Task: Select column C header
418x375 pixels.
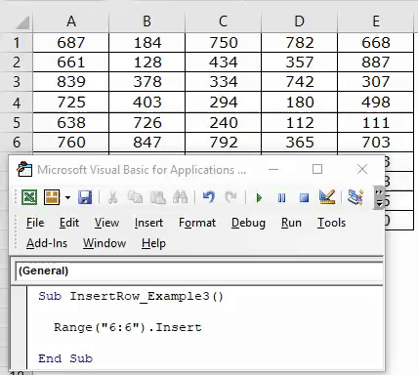Action: [224, 21]
